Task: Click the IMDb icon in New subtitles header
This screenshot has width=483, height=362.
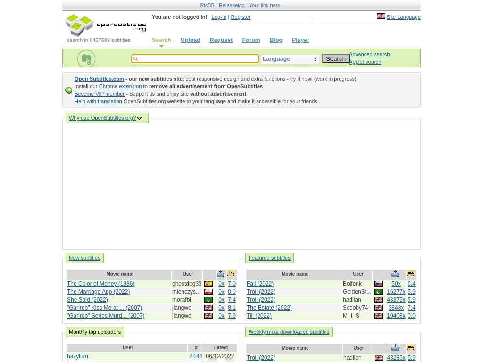Action: tap(231, 274)
